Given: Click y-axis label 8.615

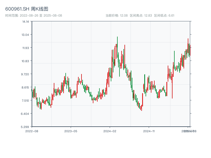Looking at the screenshot, I should tap(25, 87).
